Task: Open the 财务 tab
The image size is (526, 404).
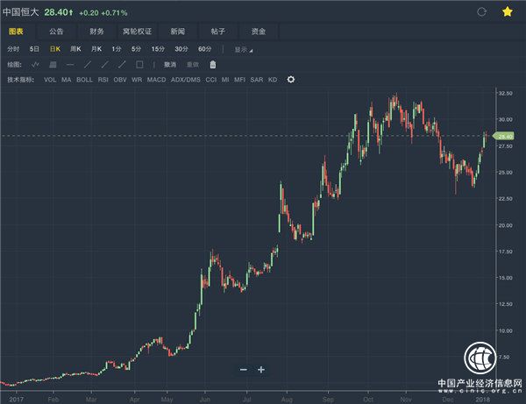Action: [97, 32]
